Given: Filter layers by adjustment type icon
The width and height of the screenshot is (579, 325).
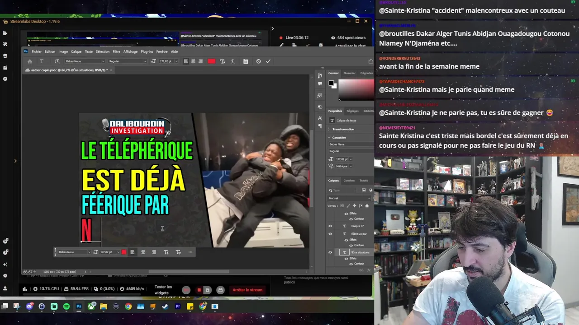Looking at the screenshot, I should point(370,190).
